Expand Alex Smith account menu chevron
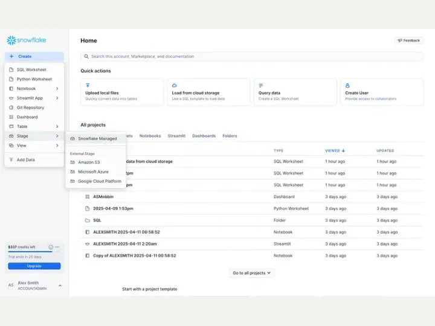The height and width of the screenshot is (326, 435). click(60, 285)
